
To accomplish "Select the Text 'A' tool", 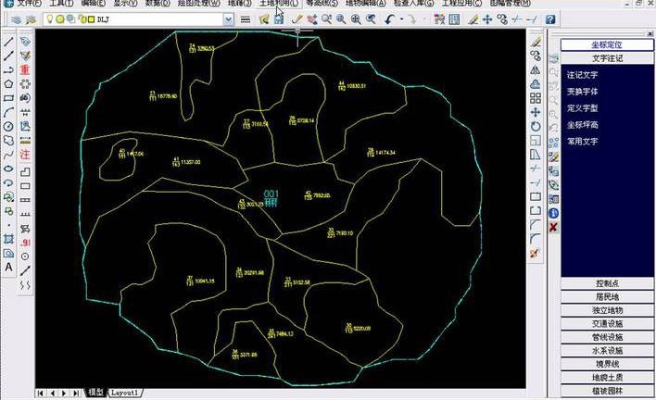I will point(8,267).
